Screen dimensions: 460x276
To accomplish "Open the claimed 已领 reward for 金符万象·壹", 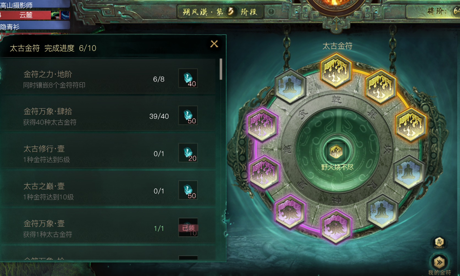I will pyautogui.click(x=188, y=227).
